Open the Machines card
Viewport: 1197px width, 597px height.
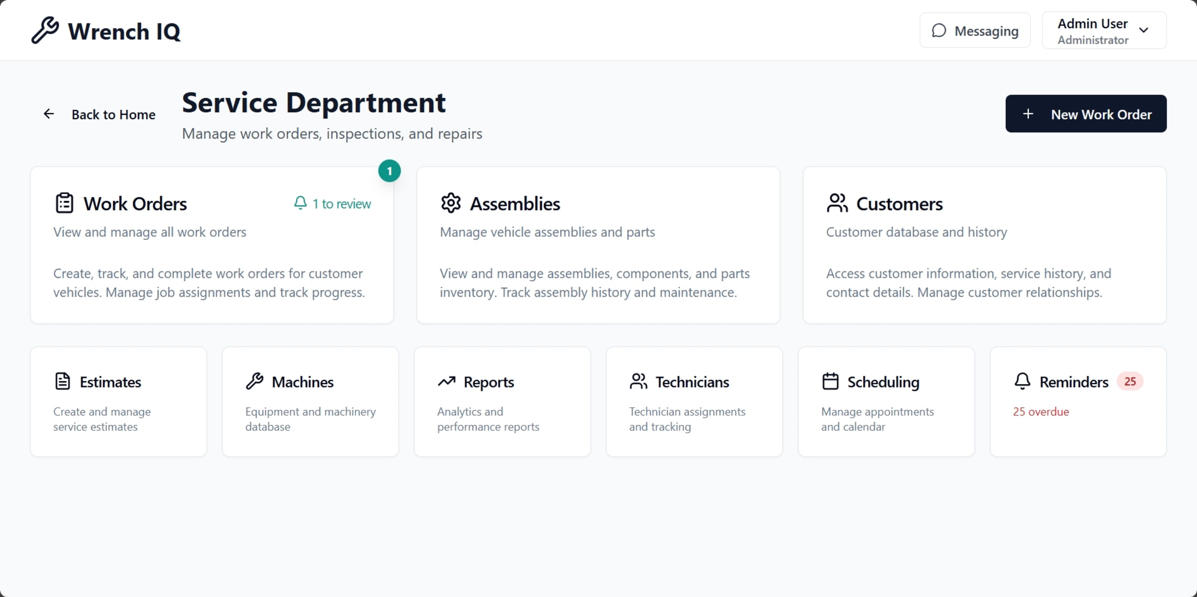click(310, 401)
